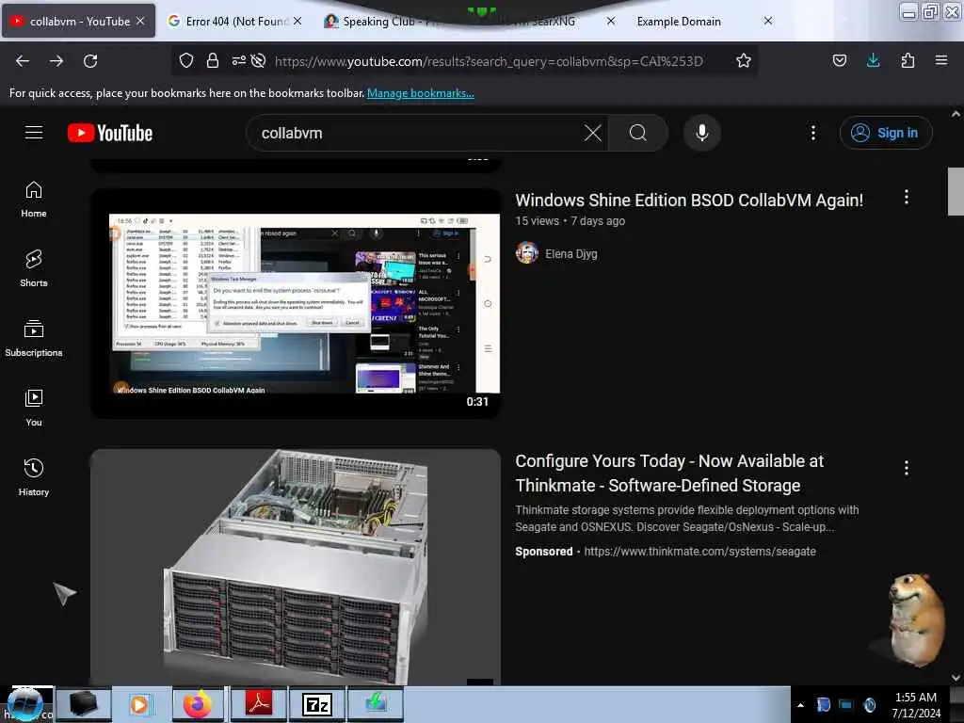The image size is (964, 723).
Task: Open Configure Yours Today Thinkmate ad title
Action: pos(669,474)
